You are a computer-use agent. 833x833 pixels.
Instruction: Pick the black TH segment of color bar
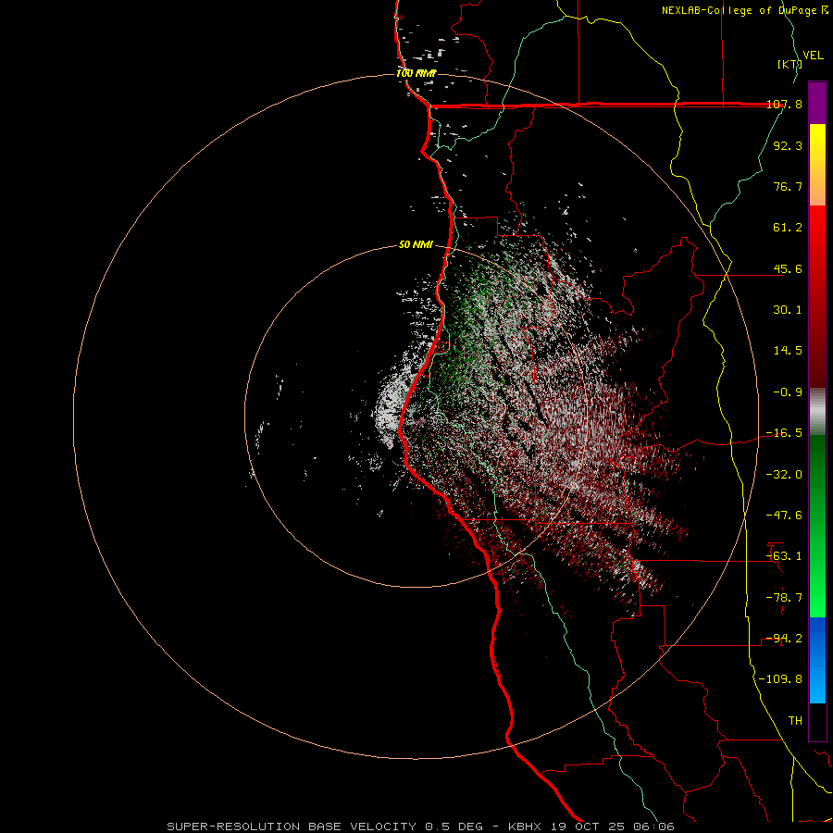pos(817,722)
